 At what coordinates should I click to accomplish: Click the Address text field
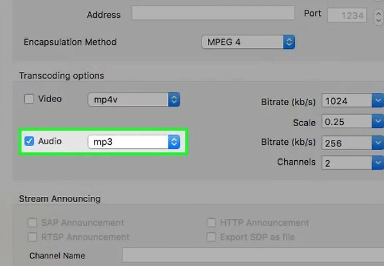coord(213,13)
